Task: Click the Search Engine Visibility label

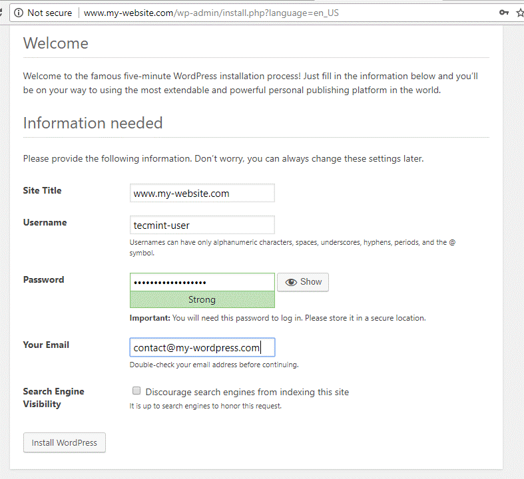Action: tap(53, 398)
